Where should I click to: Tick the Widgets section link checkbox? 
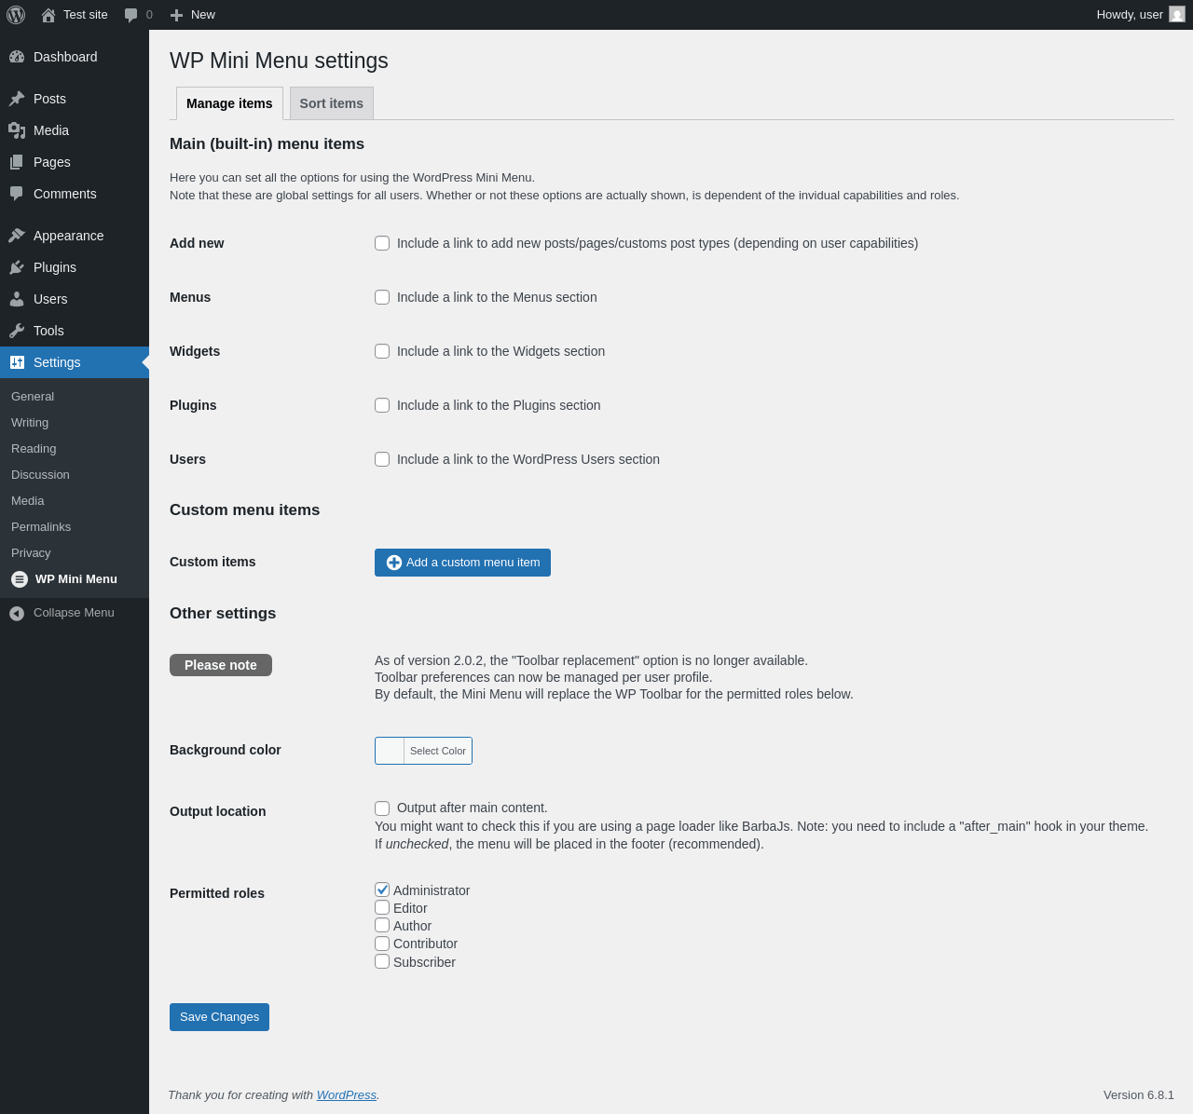tap(382, 351)
